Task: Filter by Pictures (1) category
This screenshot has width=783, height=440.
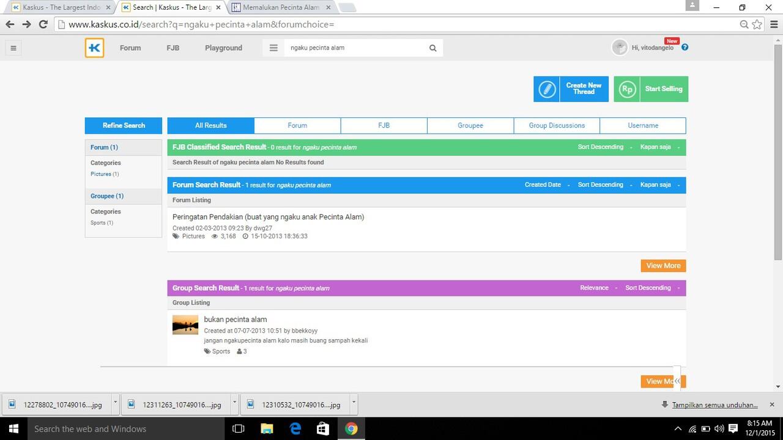Action: click(105, 174)
